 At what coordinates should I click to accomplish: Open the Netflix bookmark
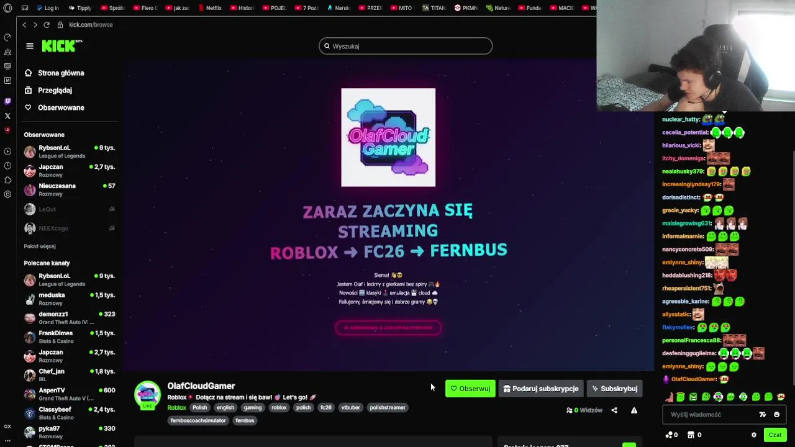(x=209, y=8)
